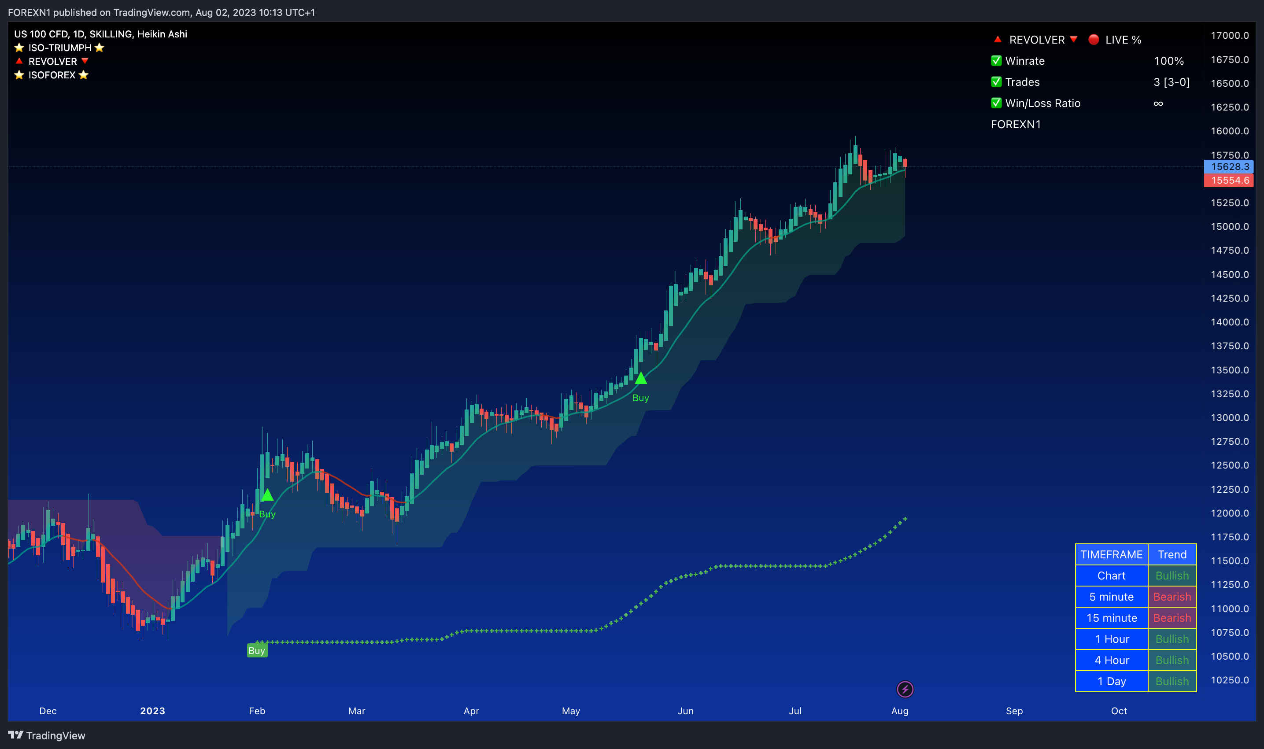The height and width of the screenshot is (749, 1264).
Task: Click the red up triangle before REVOLVER legend
Action: point(19,61)
